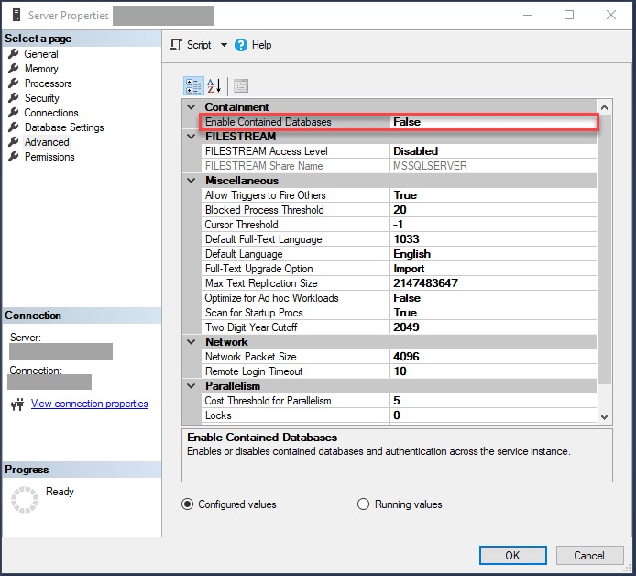Select the Configured values radio button
This screenshot has height=576, width=636.
tap(187, 504)
